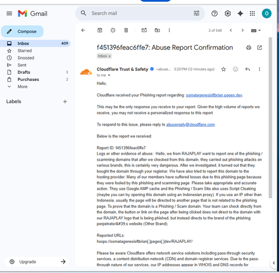
Task: Open the Support help icon
Action: 214,13
